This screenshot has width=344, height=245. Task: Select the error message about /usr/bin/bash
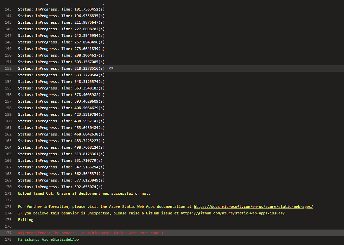click(91, 233)
